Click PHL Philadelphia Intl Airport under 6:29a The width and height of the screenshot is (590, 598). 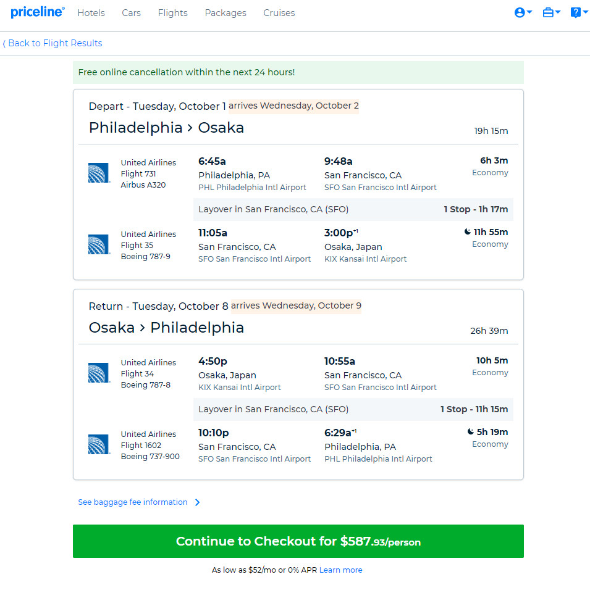pos(378,459)
